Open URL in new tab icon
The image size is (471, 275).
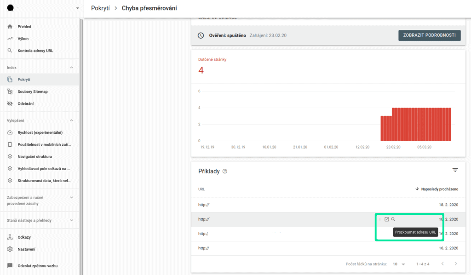coord(386,219)
